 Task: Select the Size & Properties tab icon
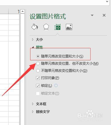(x=58, y=27)
